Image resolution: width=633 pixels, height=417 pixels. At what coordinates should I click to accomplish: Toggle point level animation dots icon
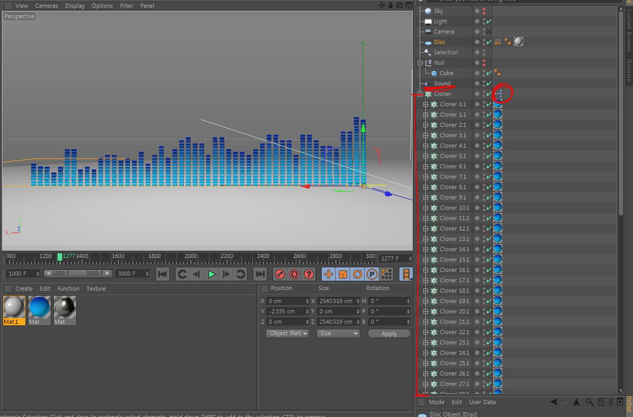click(x=386, y=274)
